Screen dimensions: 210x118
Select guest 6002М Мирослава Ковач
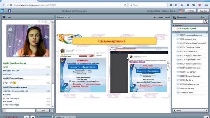coord(190,60)
